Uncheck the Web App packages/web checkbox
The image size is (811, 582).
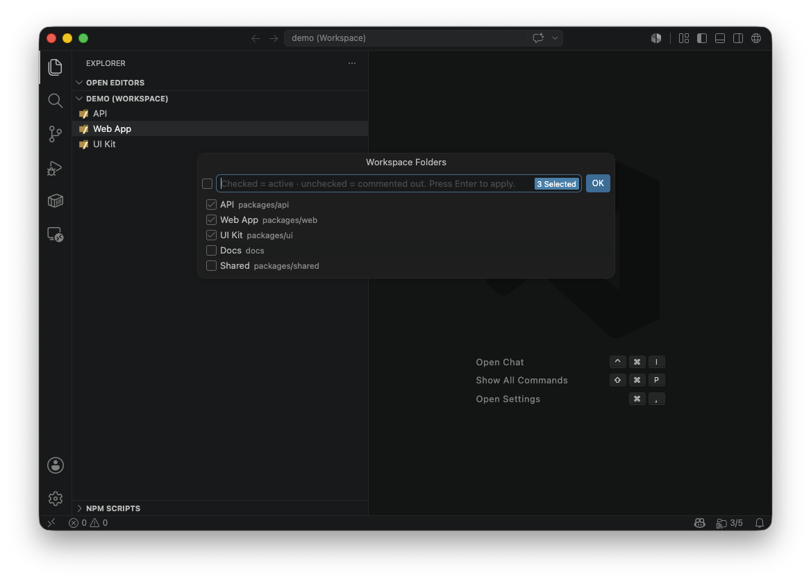pos(211,220)
